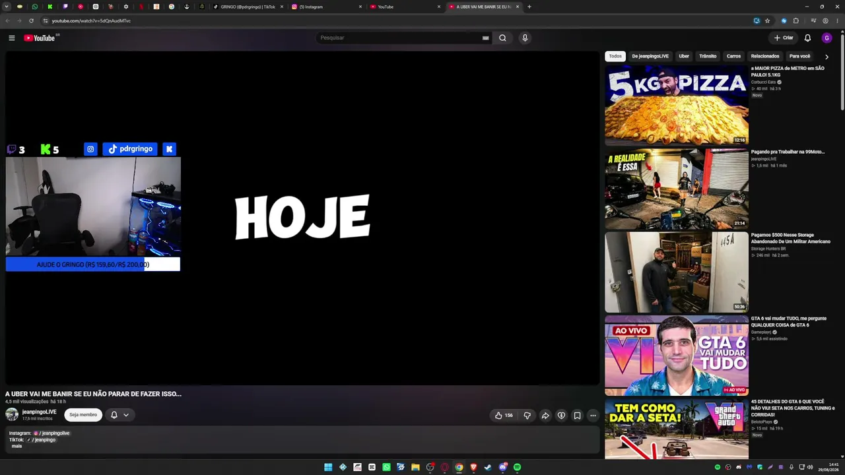The image size is (845, 475).
Task: Open Discord from the taskbar
Action: (502, 467)
